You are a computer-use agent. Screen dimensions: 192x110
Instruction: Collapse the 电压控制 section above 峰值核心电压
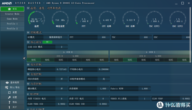coord(28,64)
